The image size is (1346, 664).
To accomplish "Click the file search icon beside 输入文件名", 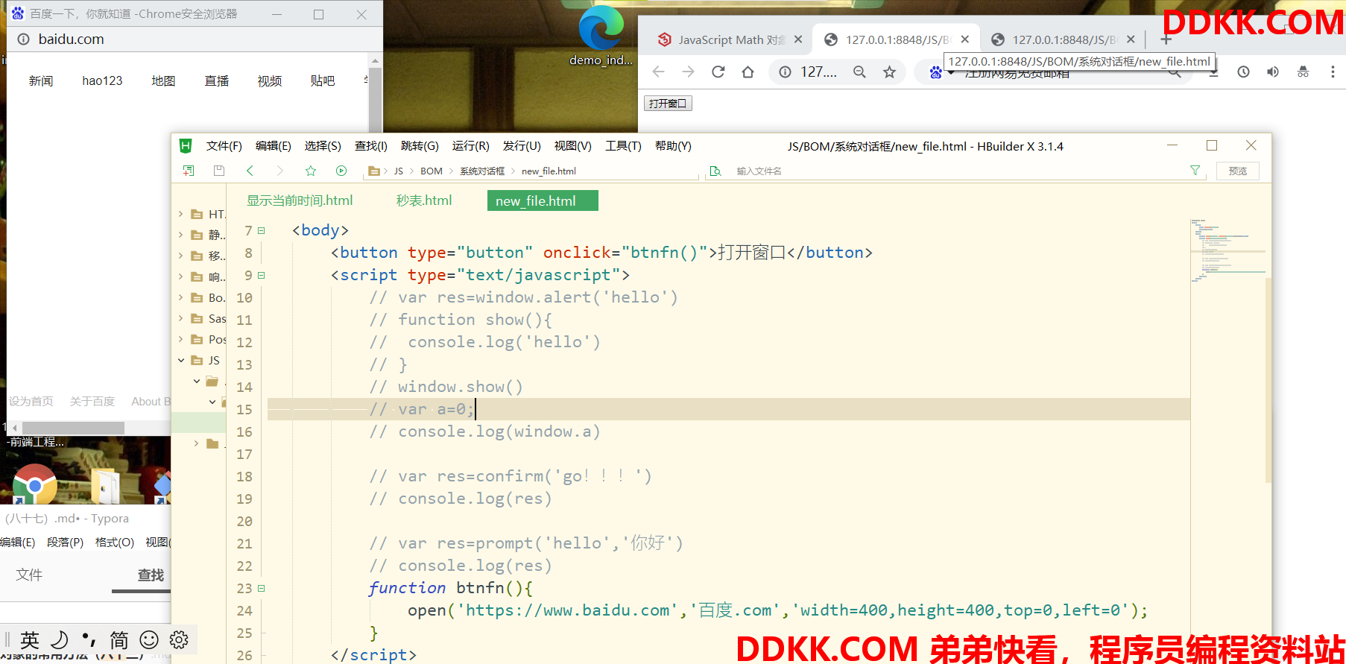I will 715,171.
